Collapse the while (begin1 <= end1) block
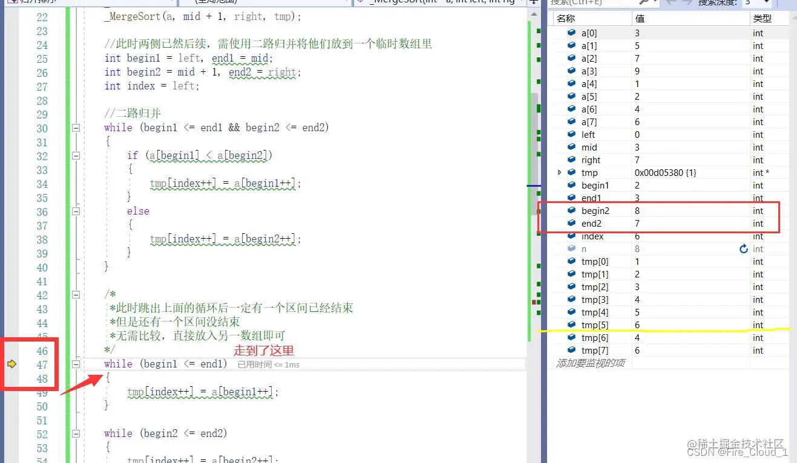Viewport: 797px width, 463px height. pyautogui.click(x=76, y=364)
